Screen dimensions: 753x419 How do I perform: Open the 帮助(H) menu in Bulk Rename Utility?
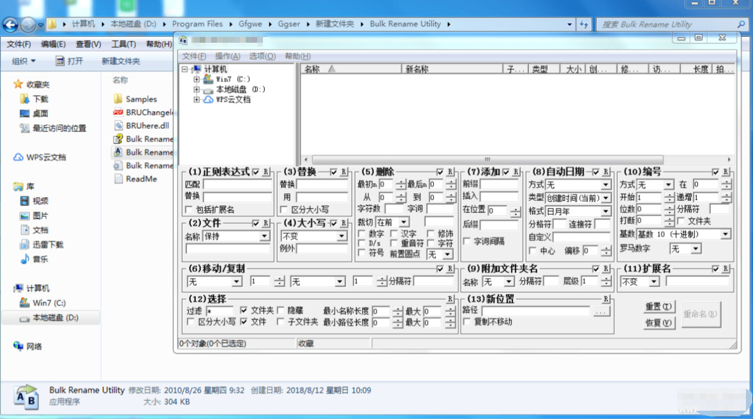(x=298, y=56)
